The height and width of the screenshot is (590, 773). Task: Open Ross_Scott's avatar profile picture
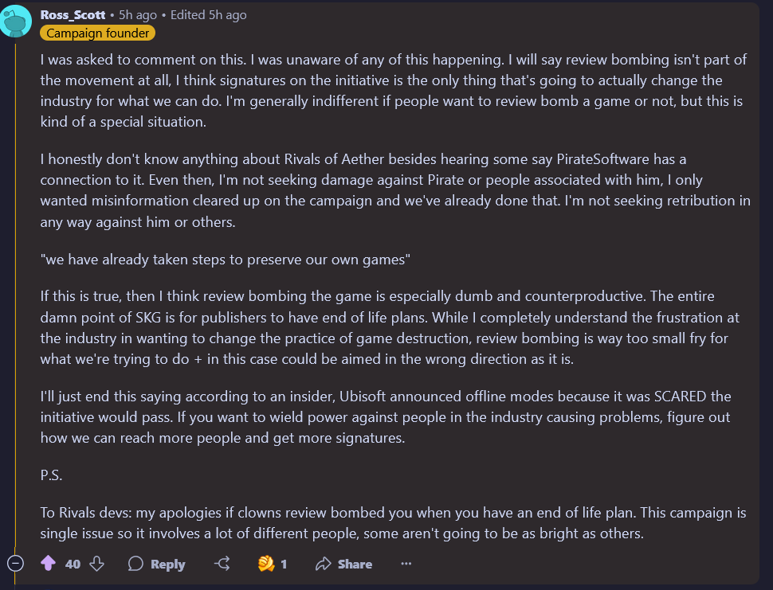pyautogui.click(x=15, y=21)
